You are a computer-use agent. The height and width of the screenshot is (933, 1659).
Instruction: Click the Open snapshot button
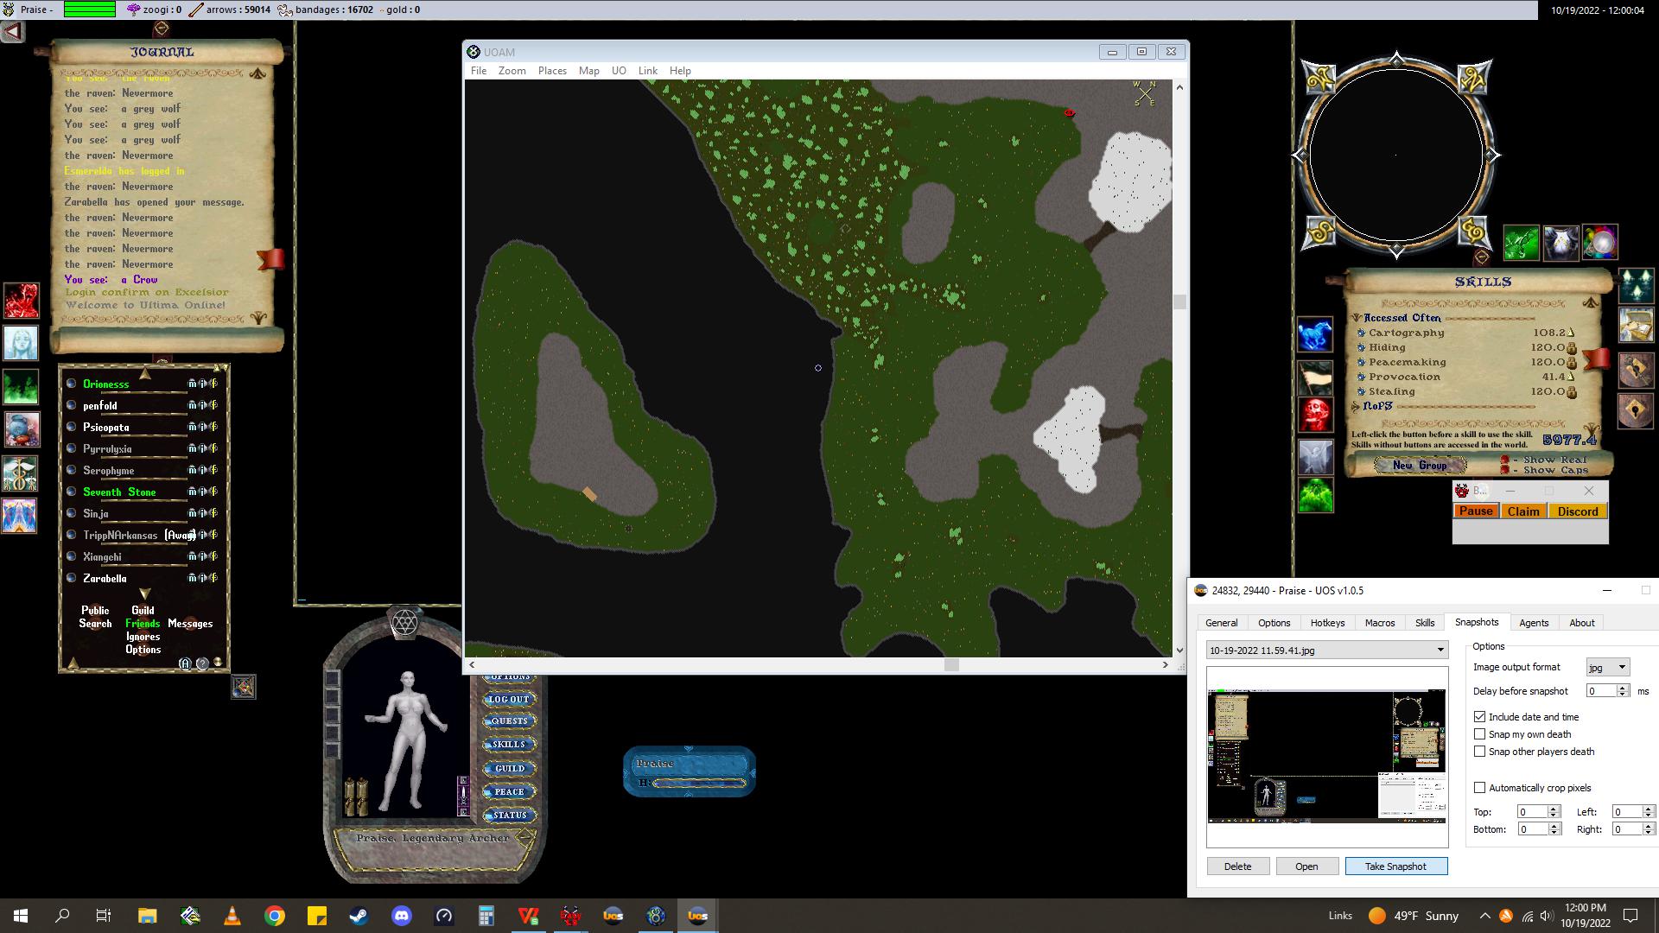1306,866
